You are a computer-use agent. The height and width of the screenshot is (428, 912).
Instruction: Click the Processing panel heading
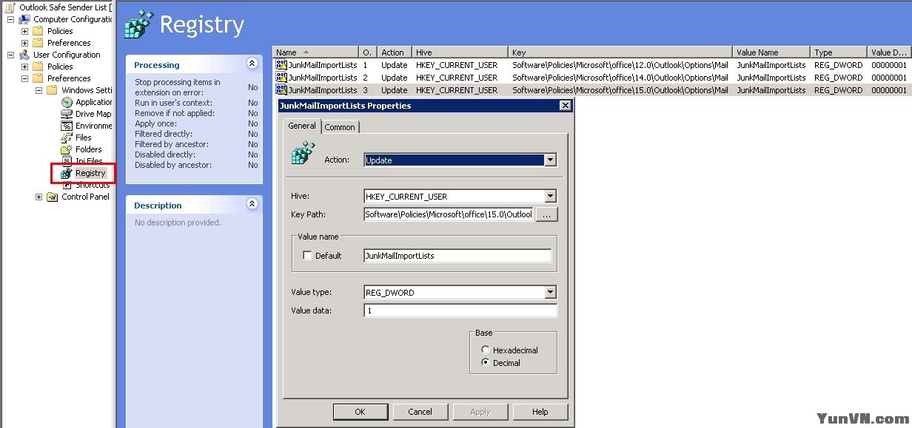point(156,65)
